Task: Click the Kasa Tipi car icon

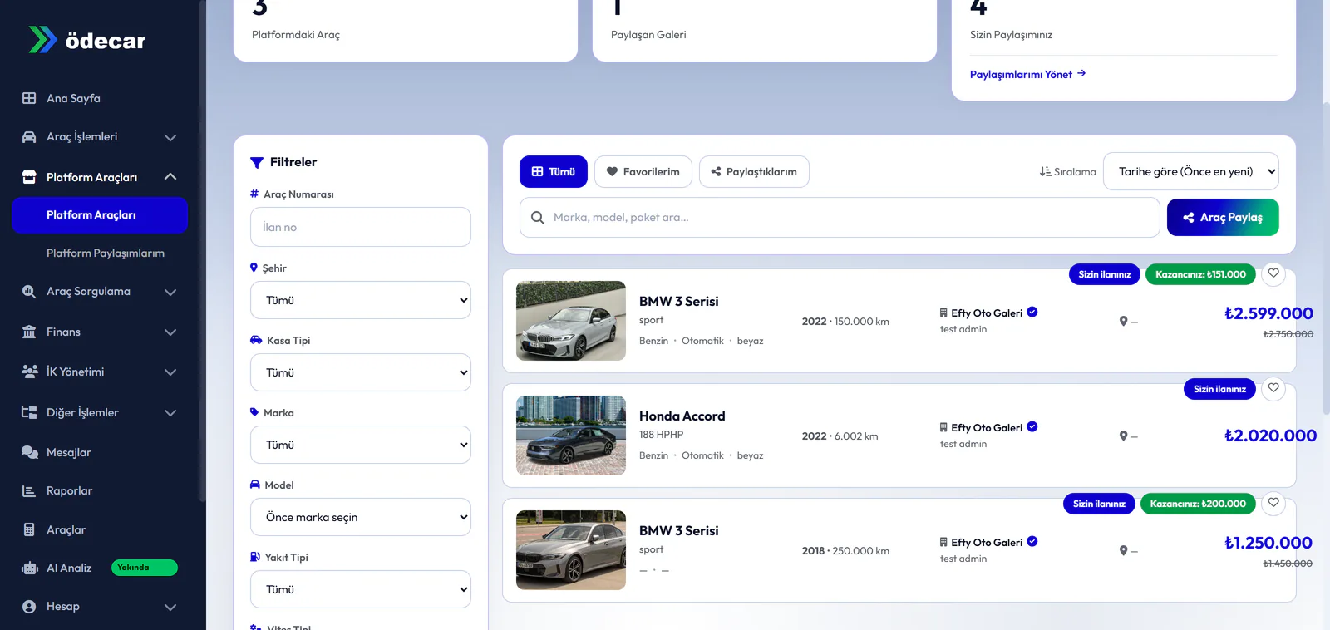Action: pyautogui.click(x=256, y=340)
